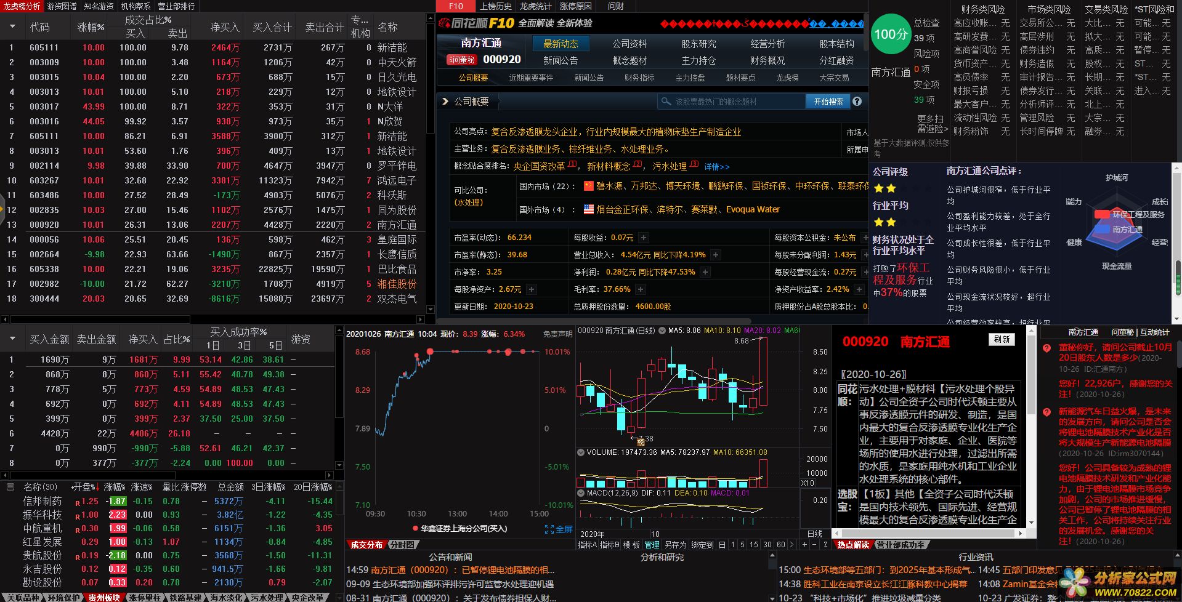1182x602 pixels.
Task: Advance K-line periods with the > arrow
Action: (791, 545)
